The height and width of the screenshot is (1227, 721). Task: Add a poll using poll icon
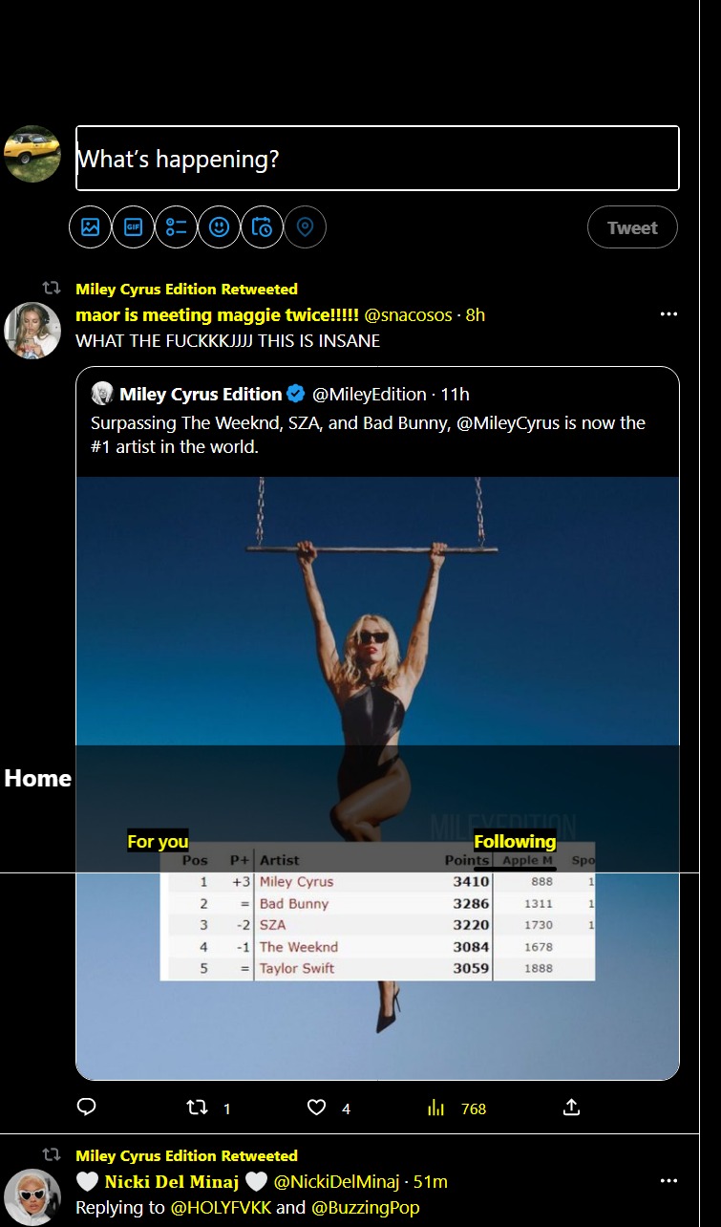pyautogui.click(x=177, y=227)
